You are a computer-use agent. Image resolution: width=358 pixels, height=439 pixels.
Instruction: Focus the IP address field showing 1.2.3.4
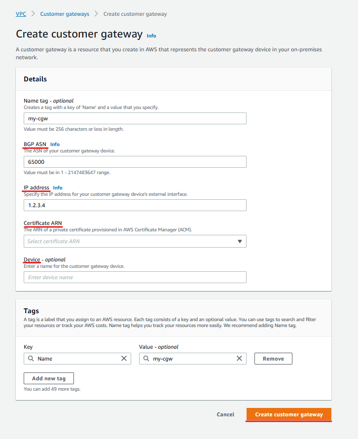point(135,205)
